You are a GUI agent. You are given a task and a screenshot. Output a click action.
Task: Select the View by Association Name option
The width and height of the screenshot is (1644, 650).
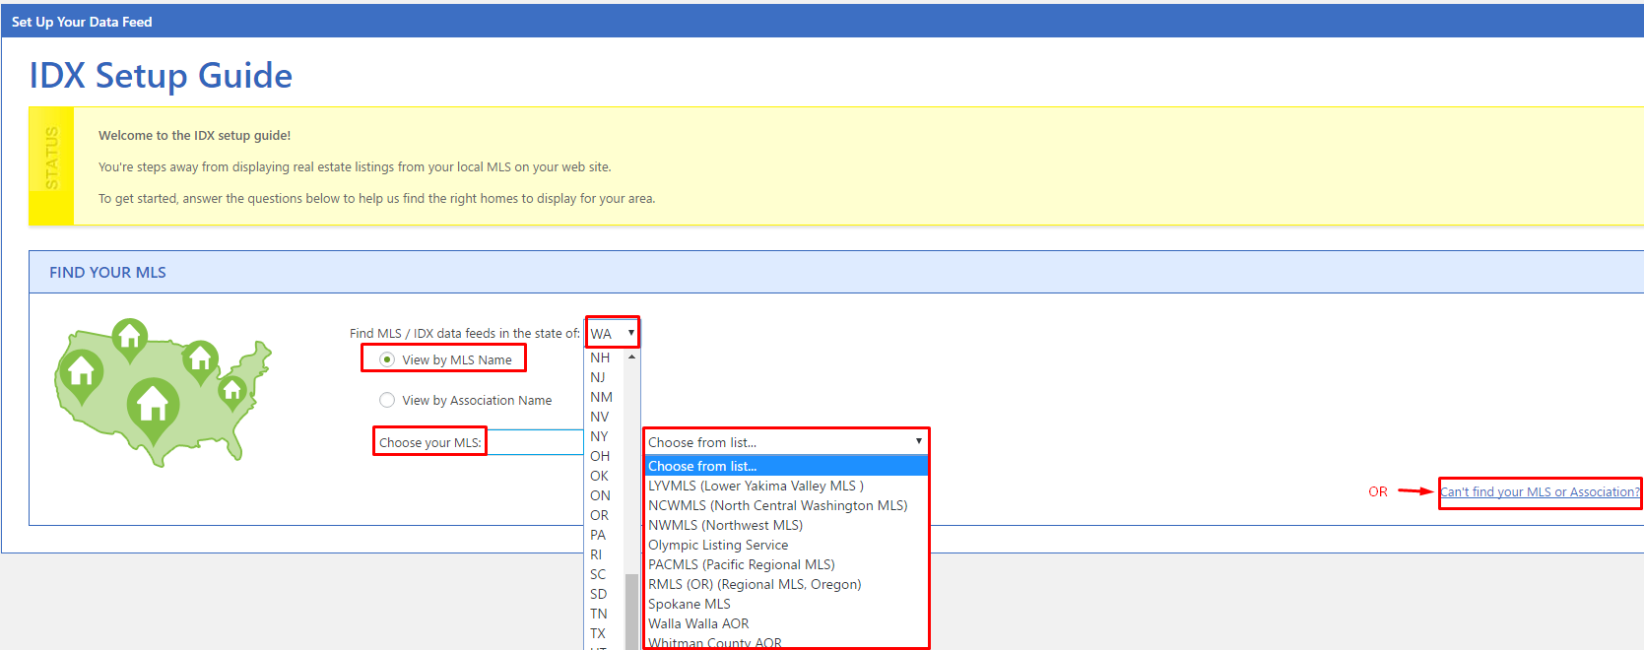pos(388,400)
